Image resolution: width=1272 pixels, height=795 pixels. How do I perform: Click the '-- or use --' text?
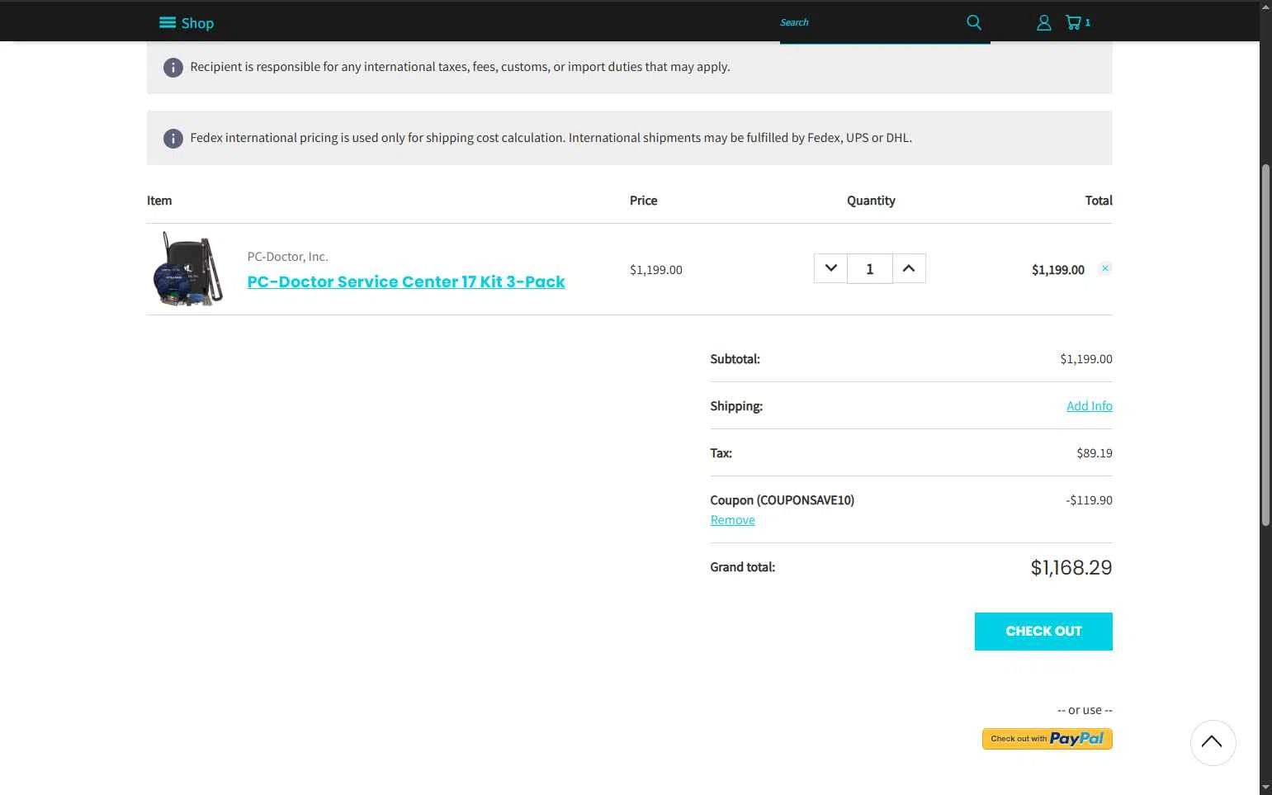coord(1085,710)
